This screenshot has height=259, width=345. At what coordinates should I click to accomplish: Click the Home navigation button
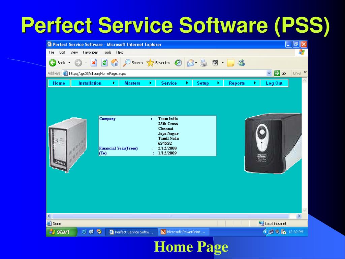point(59,83)
